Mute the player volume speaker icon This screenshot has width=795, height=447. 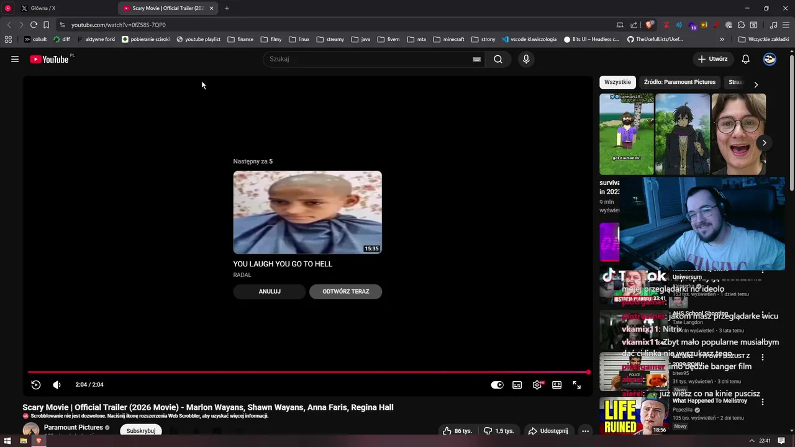(x=57, y=385)
